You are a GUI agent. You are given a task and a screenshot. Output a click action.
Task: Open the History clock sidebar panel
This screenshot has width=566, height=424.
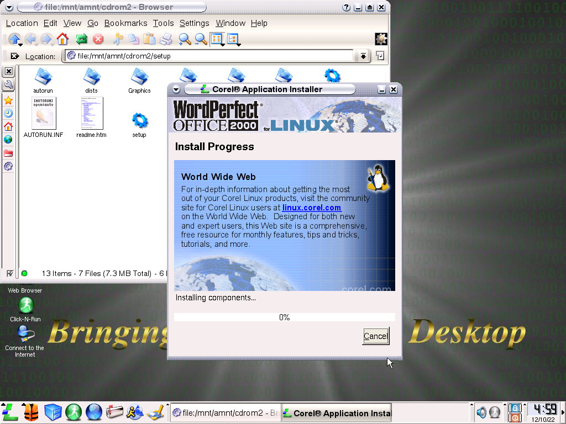point(8,113)
